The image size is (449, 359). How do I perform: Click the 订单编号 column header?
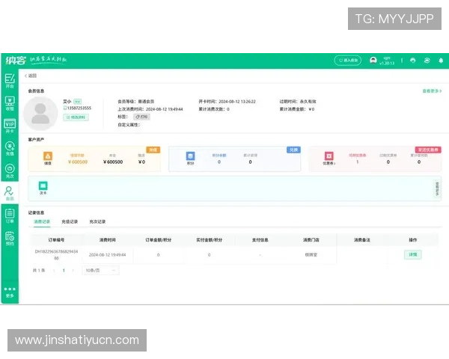pyautogui.click(x=56, y=240)
